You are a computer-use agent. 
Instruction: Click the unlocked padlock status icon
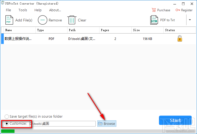click(180, 38)
